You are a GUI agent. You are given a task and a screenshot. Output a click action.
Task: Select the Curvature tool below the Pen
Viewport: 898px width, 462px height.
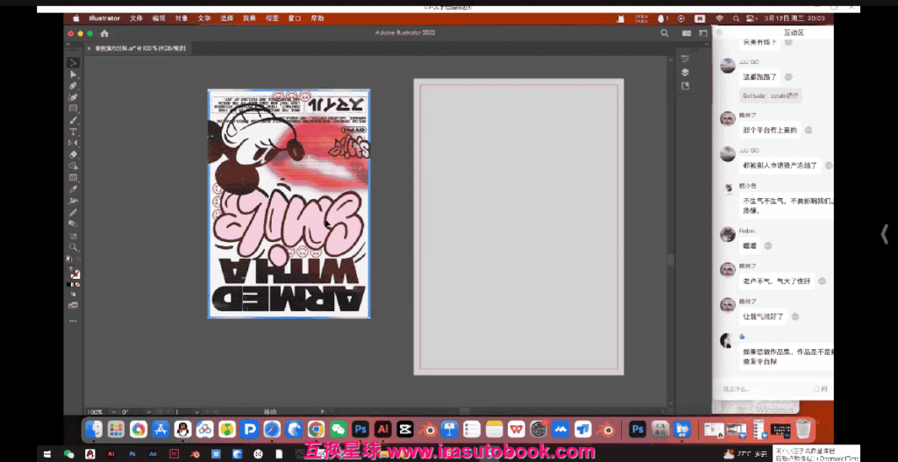74,97
